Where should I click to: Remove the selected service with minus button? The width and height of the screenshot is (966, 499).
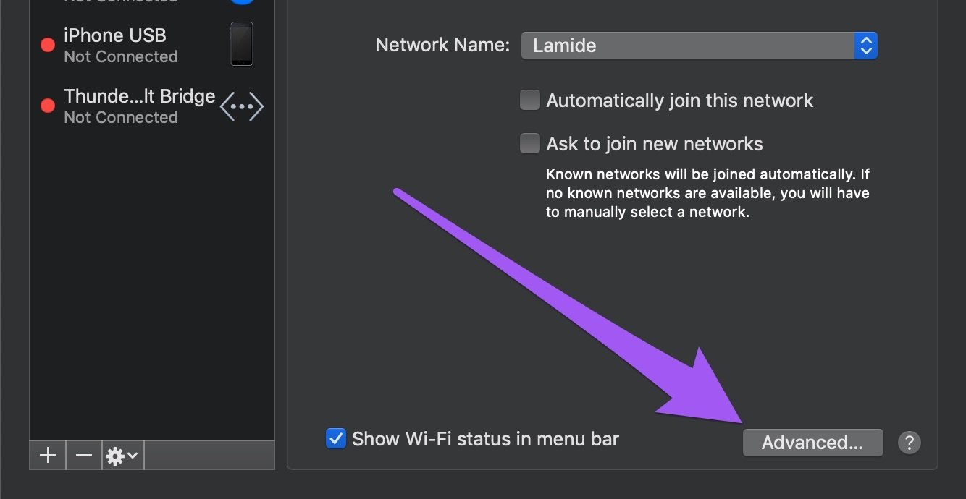(x=84, y=455)
